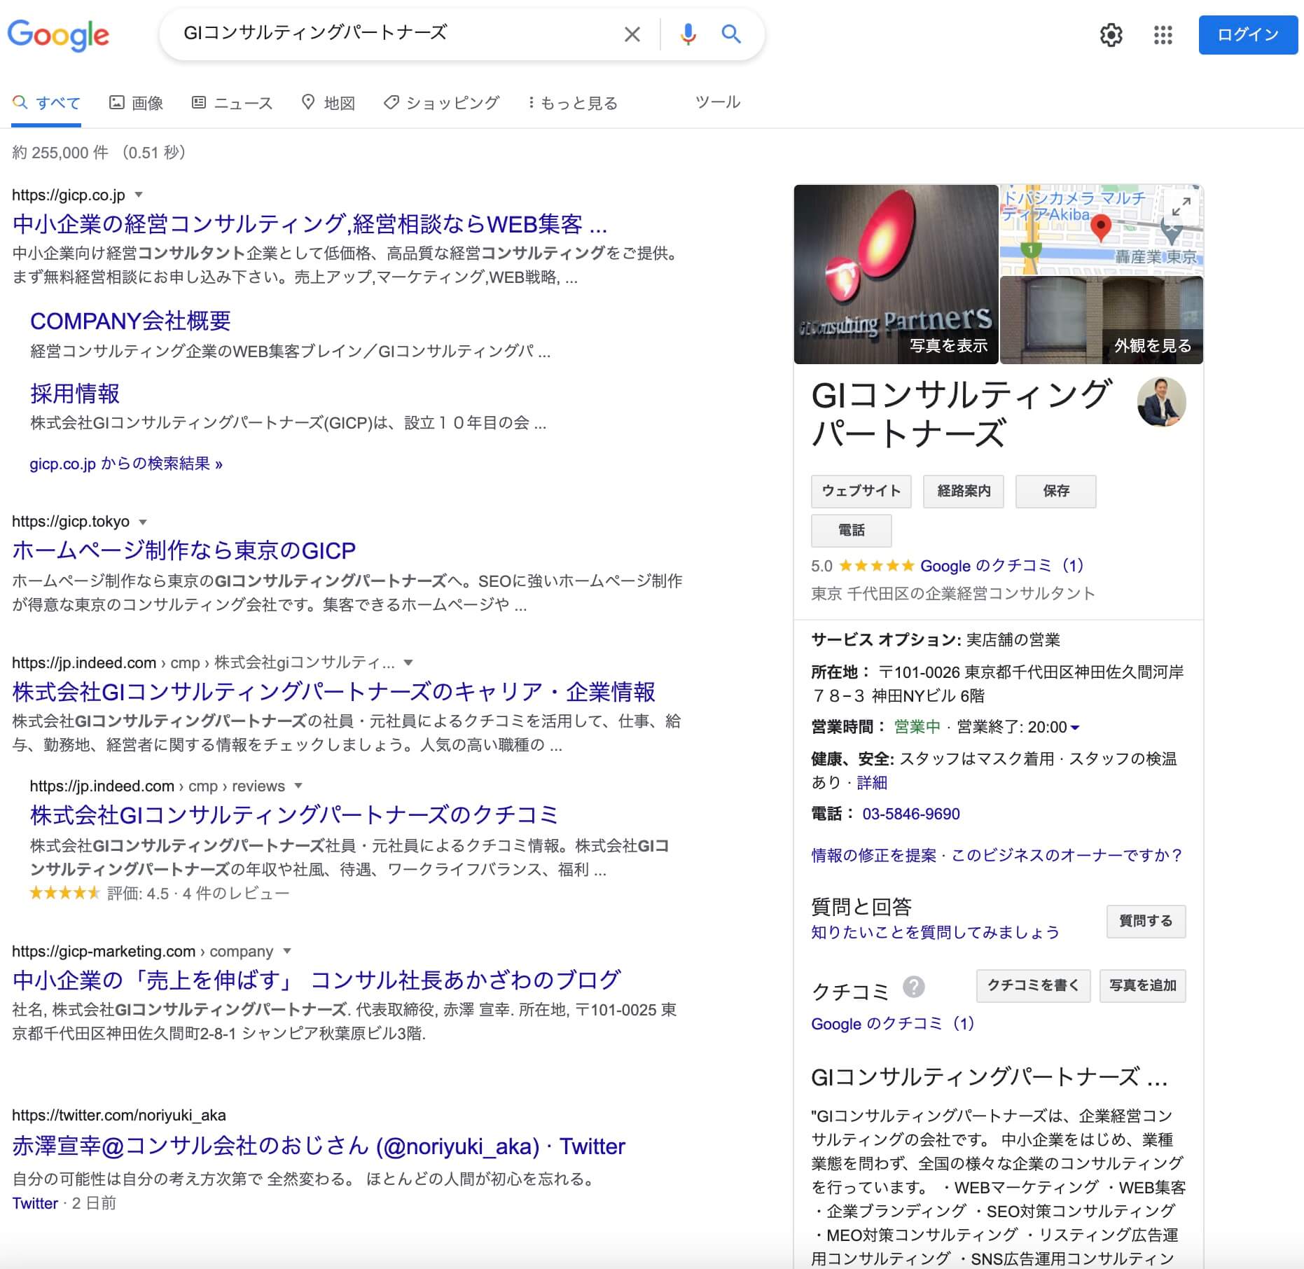This screenshot has width=1304, height=1269.
Task: Switch to the 画像 tab
Action: click(x=136, y=103)
